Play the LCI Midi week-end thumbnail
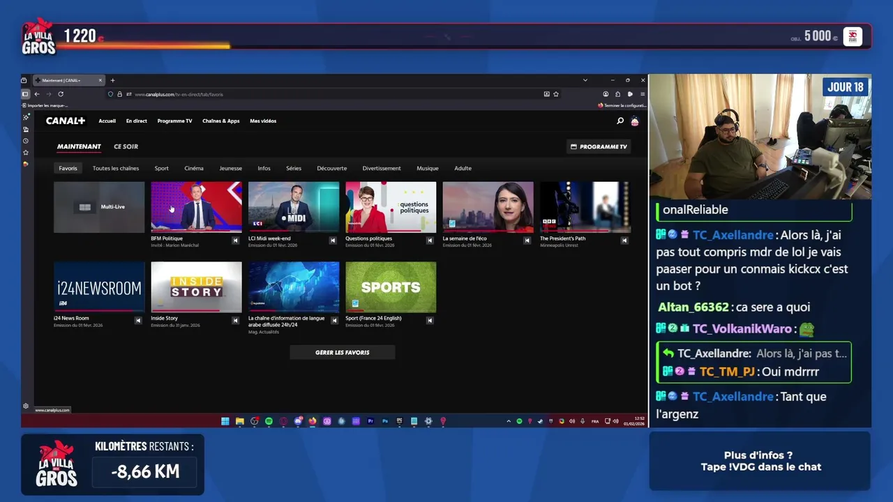The image size is (893, 502). [x=294, y=207]
